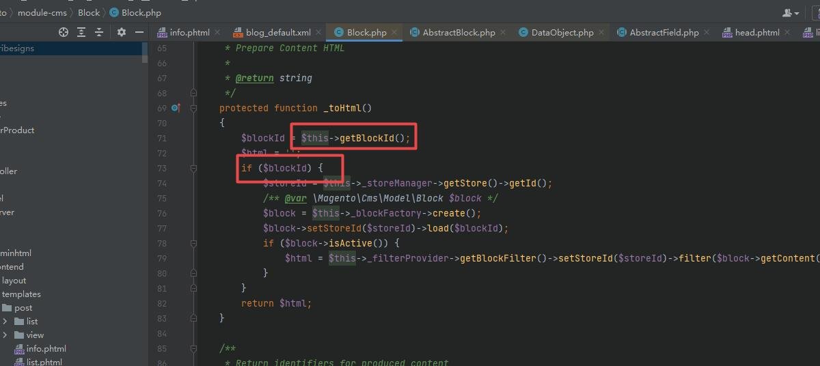Click the info.phtml file icon in project tree
The height and width of the screenshot is (366, 820).
pyautogui.click(x=18, y=349)
